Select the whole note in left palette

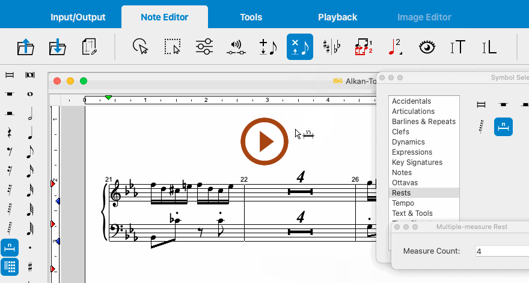point(29,94)
